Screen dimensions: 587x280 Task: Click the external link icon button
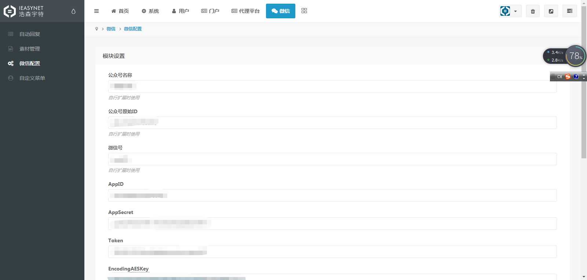pos(551,11)
